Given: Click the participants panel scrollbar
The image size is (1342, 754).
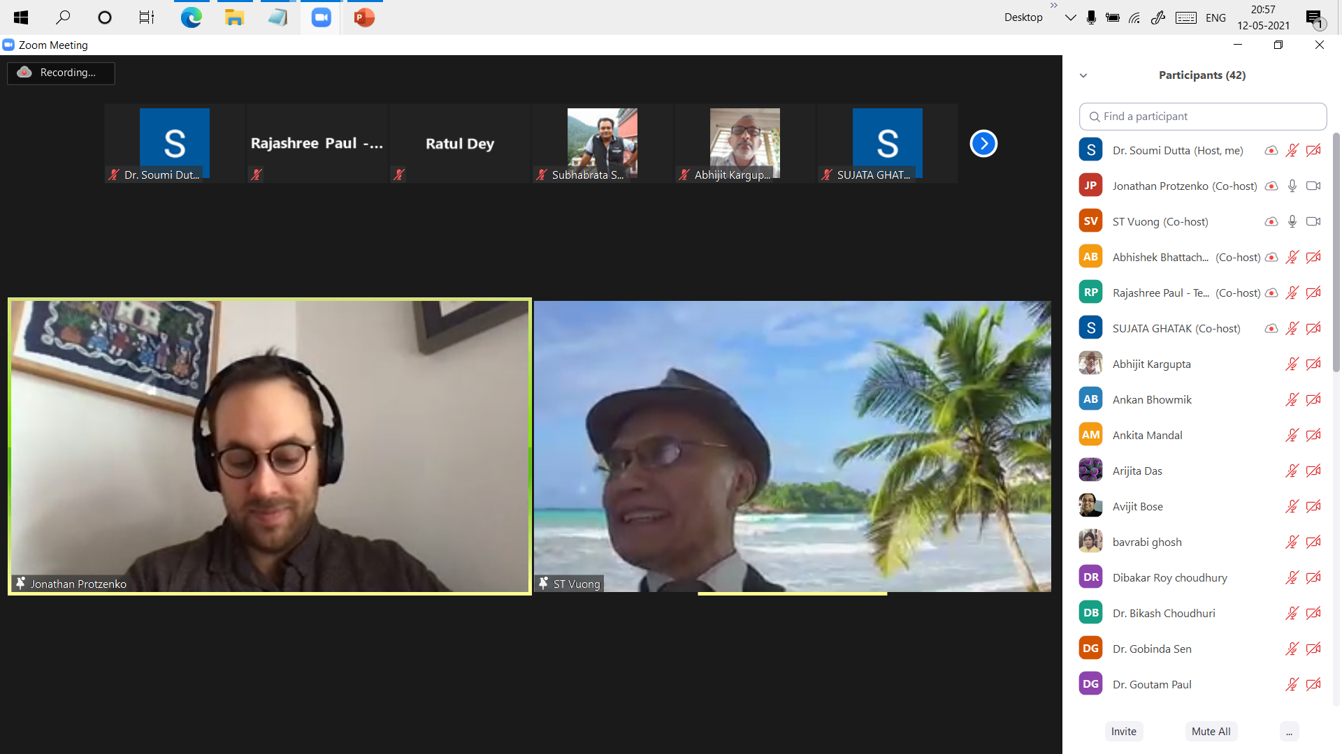Looking at the screenshot, I should pyautogui.click(x=1336, y=251).
